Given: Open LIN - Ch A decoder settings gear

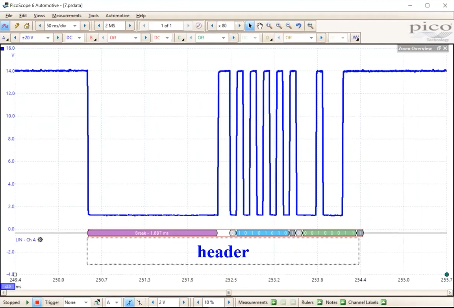Looking at the screenshot, I should 40,240.
